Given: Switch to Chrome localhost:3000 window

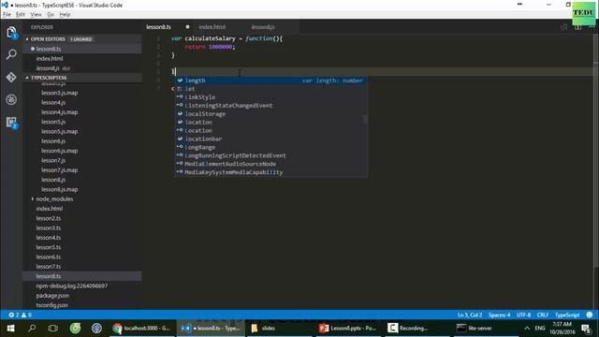Looking at the screenshot, I should (x=142, y=329).
